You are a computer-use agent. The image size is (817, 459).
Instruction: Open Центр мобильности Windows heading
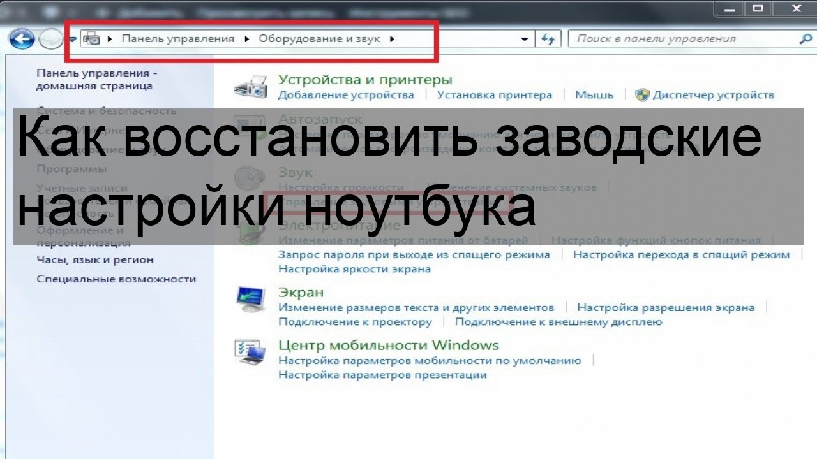pyautogui.click(x=389, y=345)
